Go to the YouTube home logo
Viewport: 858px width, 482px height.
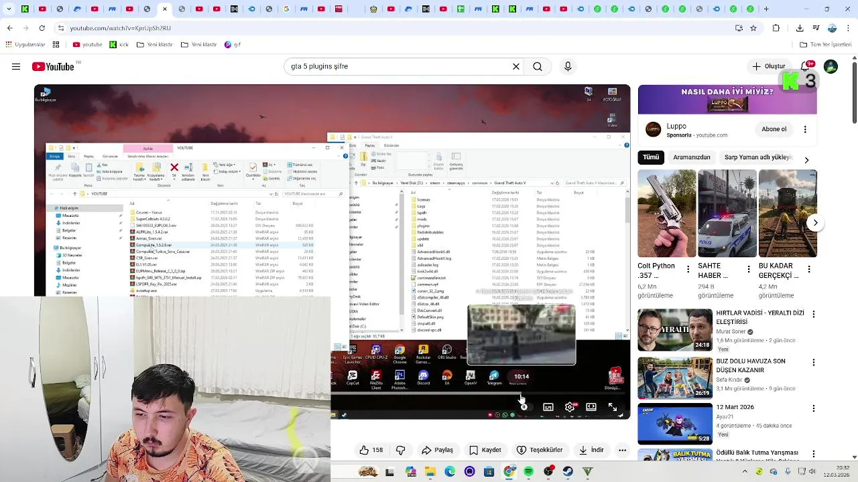tap(53, 66)
